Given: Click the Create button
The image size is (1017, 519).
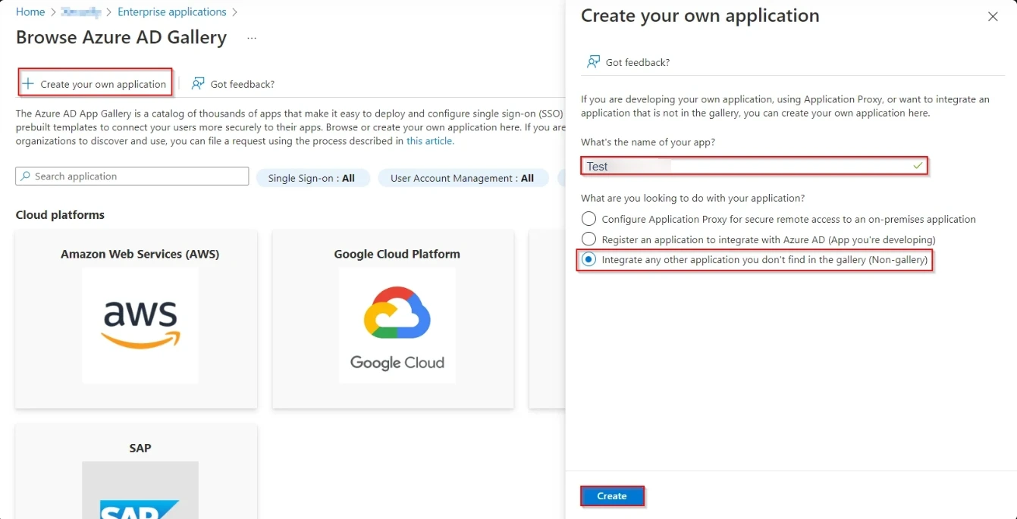Looking at the screenshot, I should click(612, 496).
